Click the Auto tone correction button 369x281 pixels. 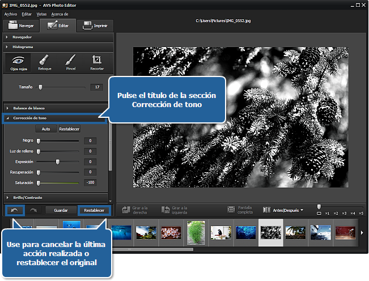(x=46, y=129)
